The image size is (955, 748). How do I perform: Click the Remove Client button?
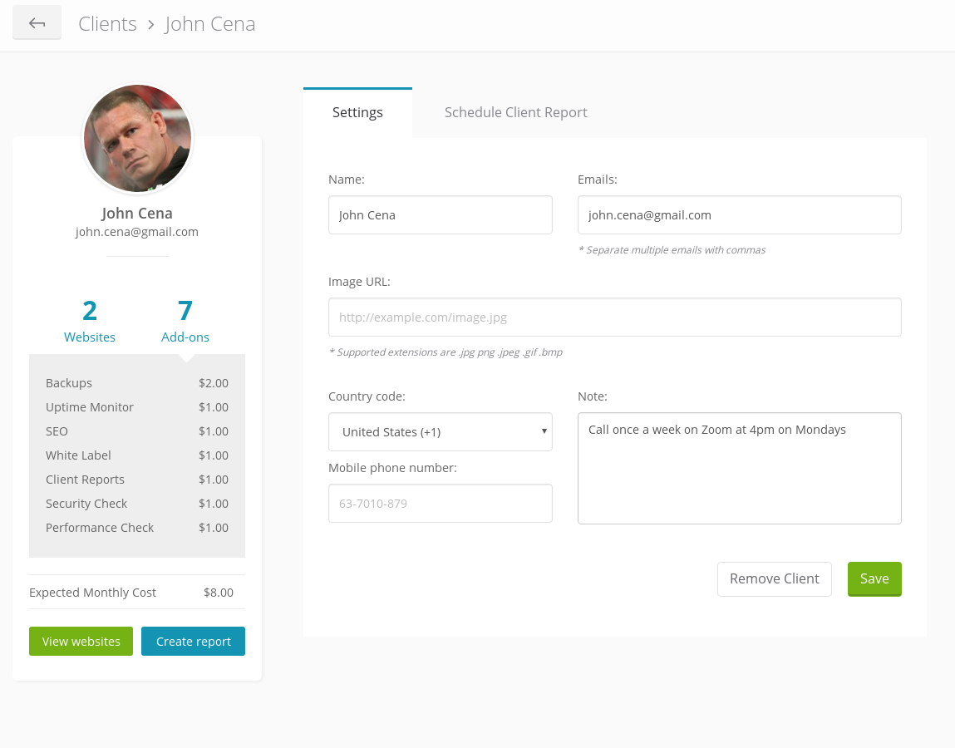774,578
